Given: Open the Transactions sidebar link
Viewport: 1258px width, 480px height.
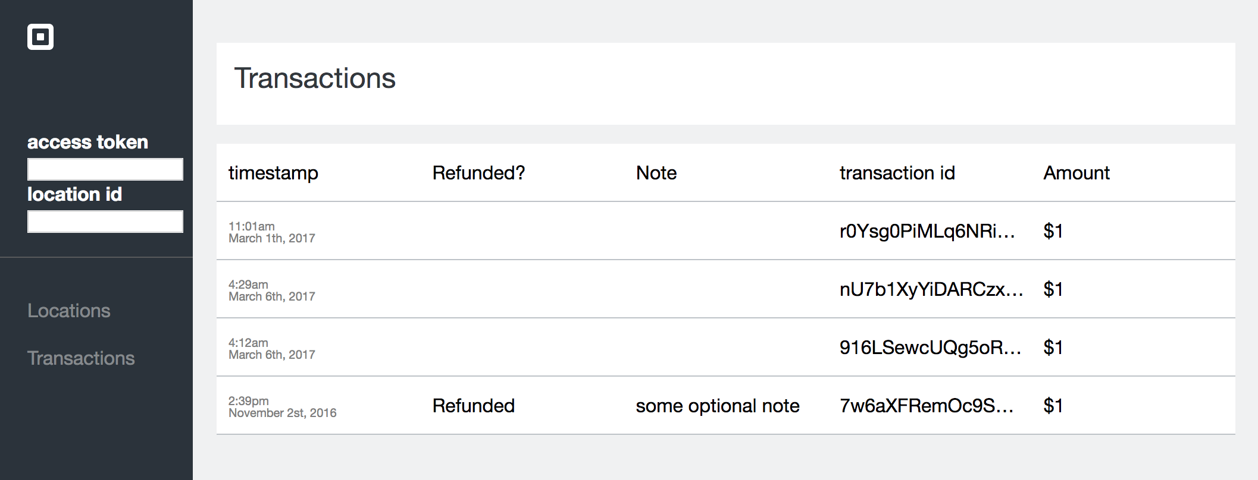Looking at the screenshot, I should 81,358.
